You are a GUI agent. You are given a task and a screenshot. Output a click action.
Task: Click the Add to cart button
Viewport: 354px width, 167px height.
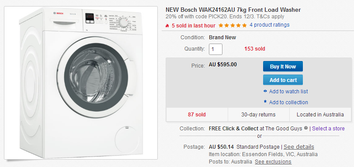[283, 80]
